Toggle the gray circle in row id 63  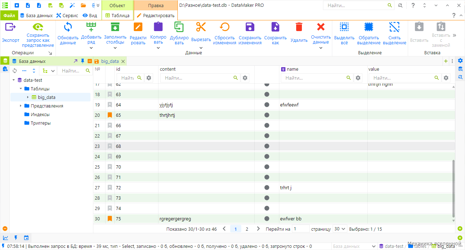[266, 94]
